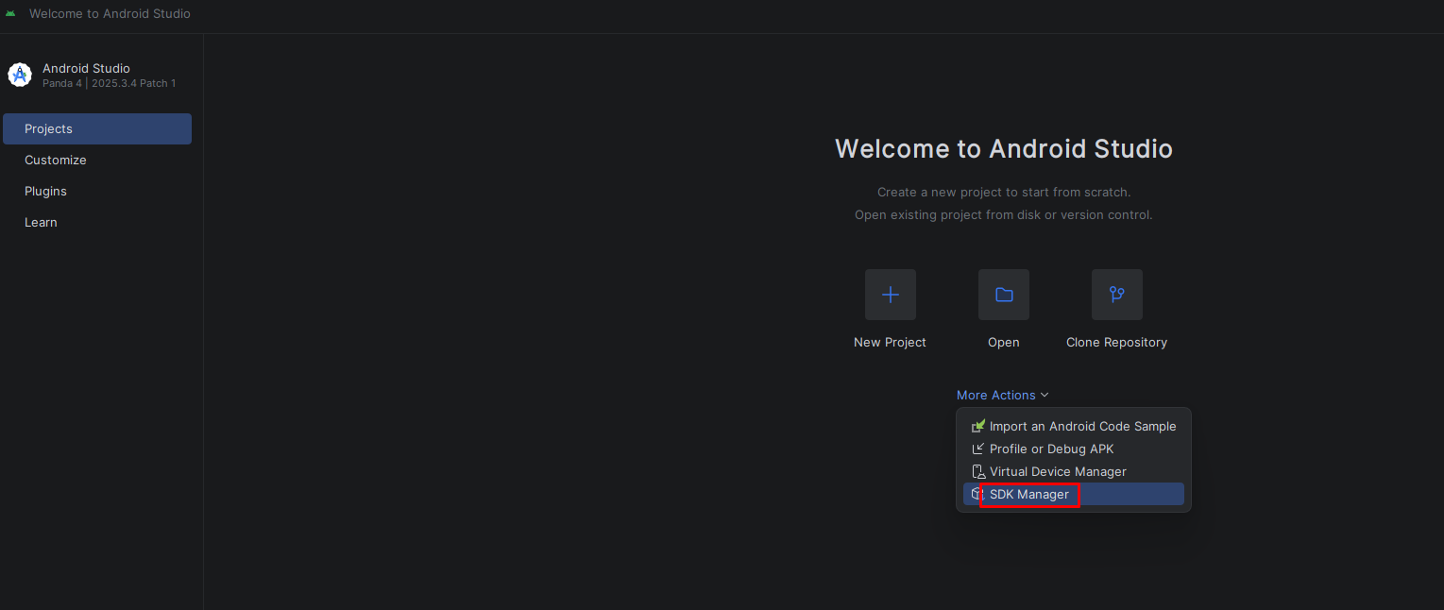Click the Virtual Device Manager icon
Image resolution: width=1444 pixels, height=610 pixels.
(978, 471)
